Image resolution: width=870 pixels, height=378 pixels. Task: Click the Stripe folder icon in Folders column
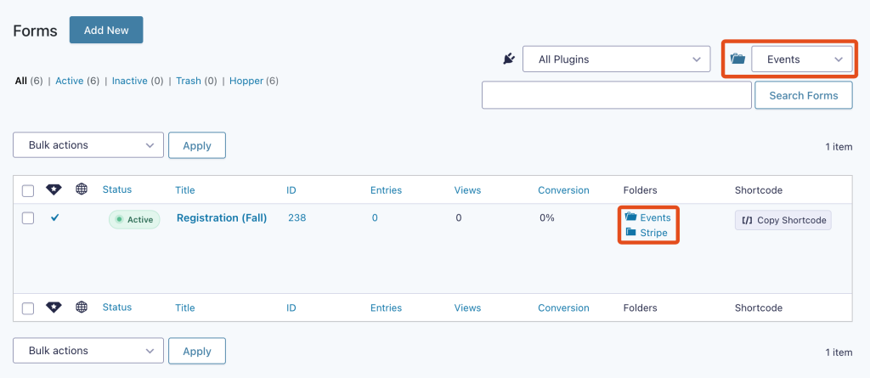pyautogui.click(x=630, y=232)
